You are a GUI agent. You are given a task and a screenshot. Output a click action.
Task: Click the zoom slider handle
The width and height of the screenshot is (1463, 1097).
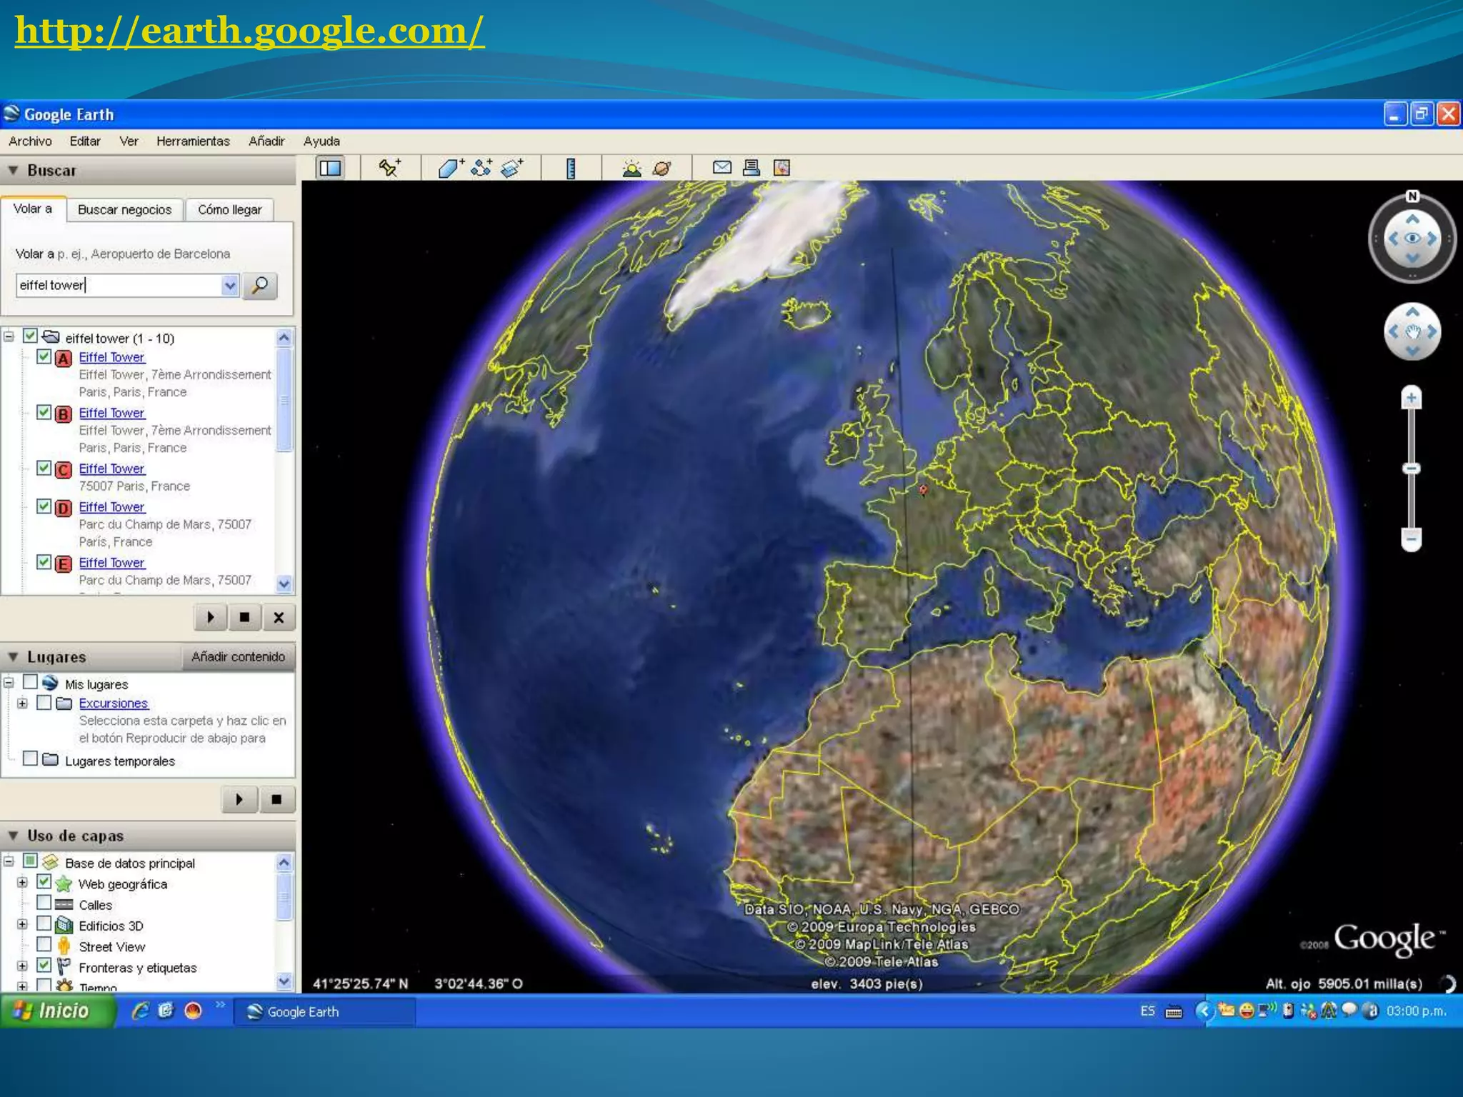(x=1411, y=469)
